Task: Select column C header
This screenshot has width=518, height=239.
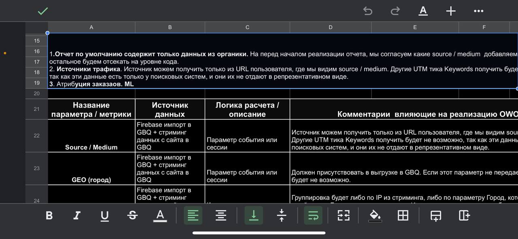Action: coord(248,27)
